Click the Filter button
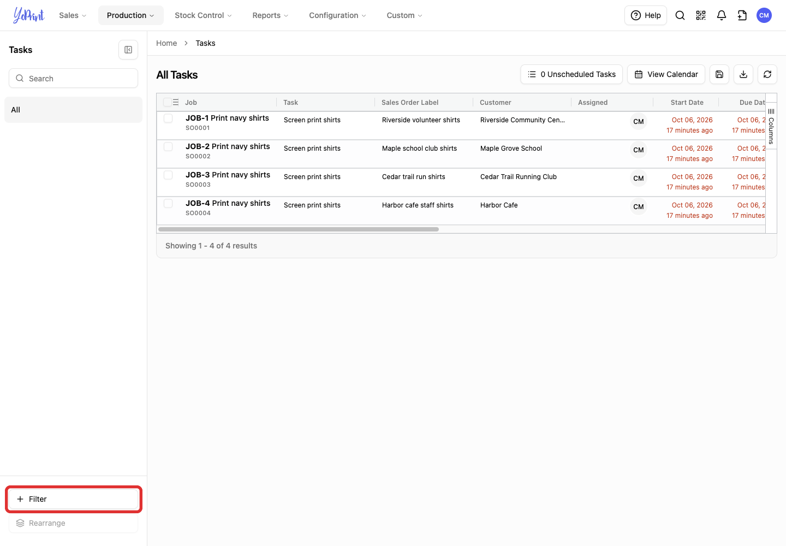Screen dimensions: 786x546 pyautogui.click(x=73, y=499)
